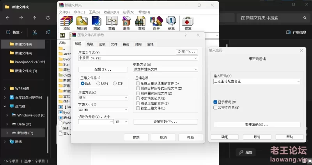The width and height of the screenshot is (312, 165).
Task: Click 确定 in the password dialog
Action: (225, 137)
